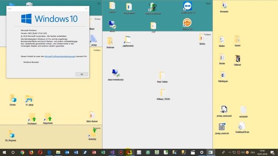The image size is (278, 156).
Task: Click the red record circle taskbar icon
Action: 121,152
